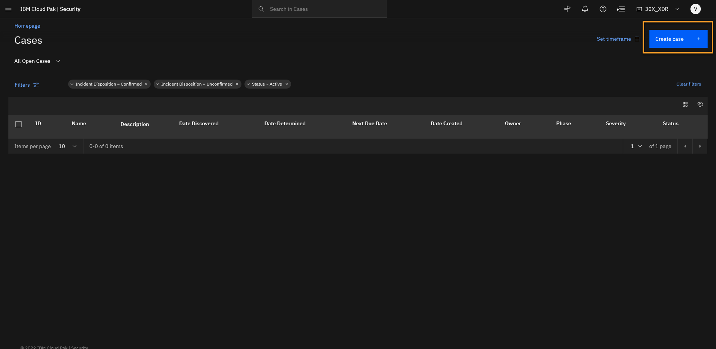
Task: Open the hamburger navigation menu
Action: (8, 9)
